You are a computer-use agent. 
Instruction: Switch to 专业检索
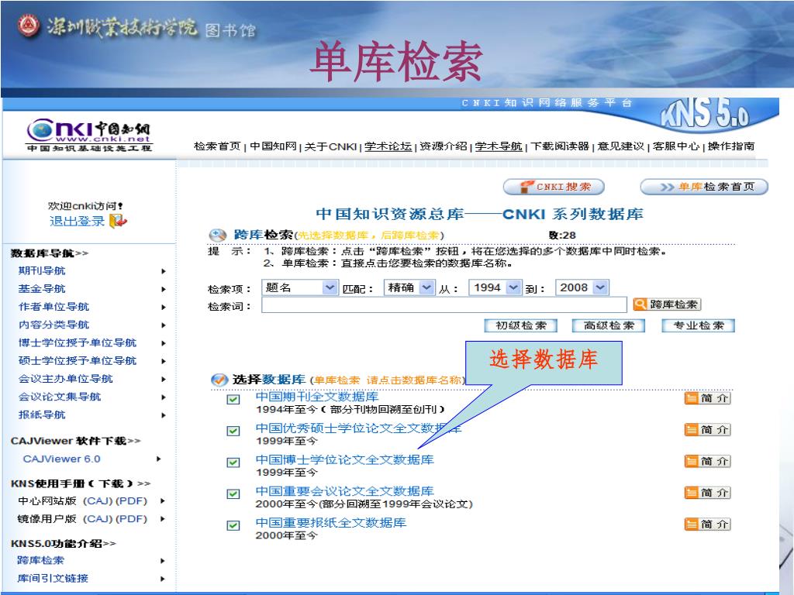[x=699, y=325]
